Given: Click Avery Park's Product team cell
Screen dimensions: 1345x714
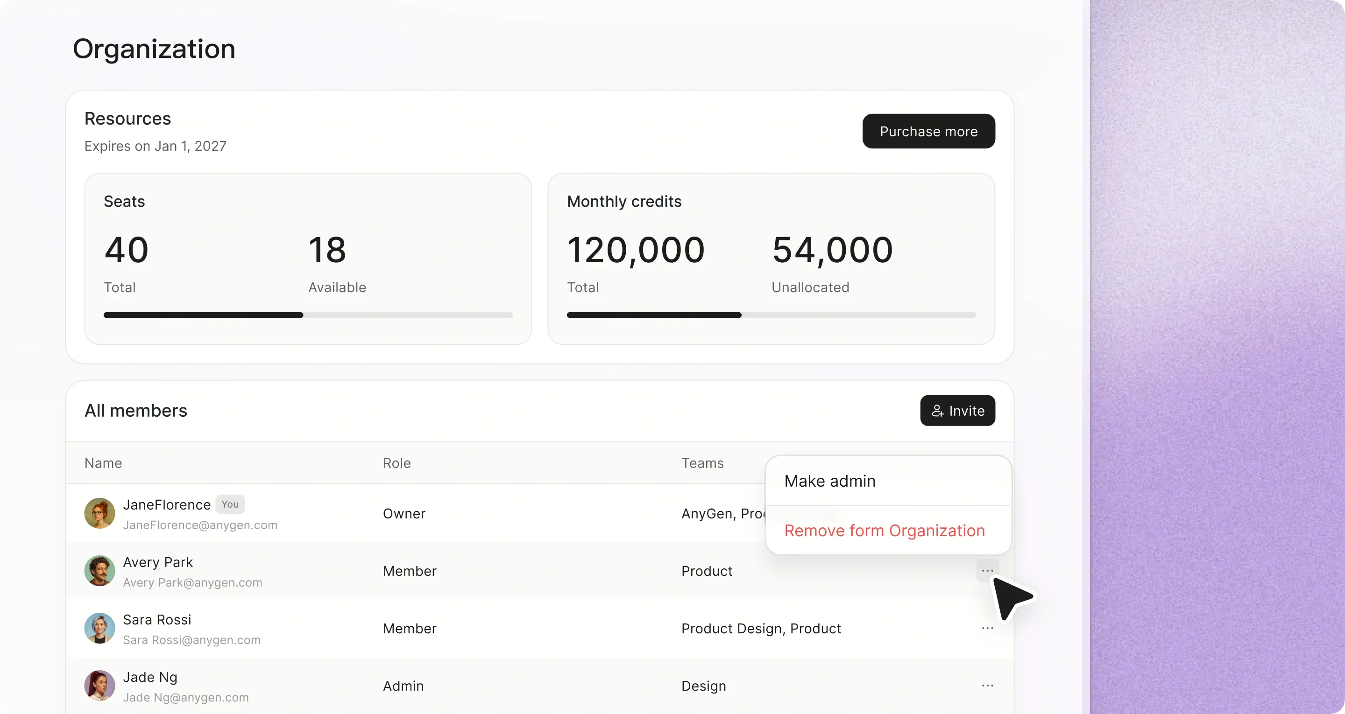Looking at the screenshot, I should point(707,571).
